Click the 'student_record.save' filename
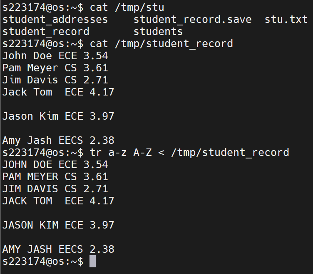 click(192, 20)
